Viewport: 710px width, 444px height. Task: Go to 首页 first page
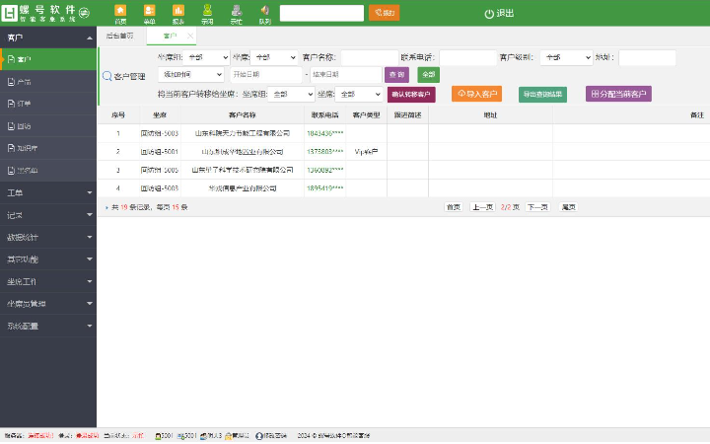click(454, 207)
